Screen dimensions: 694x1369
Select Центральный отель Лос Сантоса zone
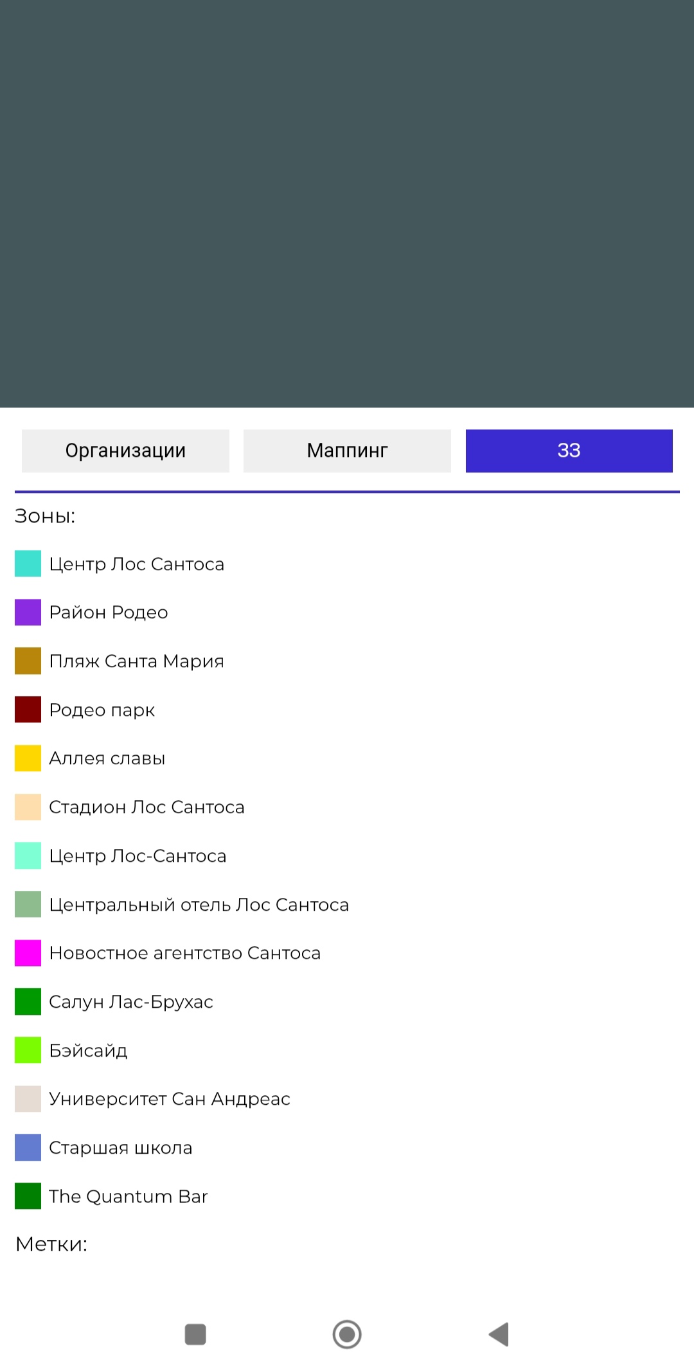199,904
